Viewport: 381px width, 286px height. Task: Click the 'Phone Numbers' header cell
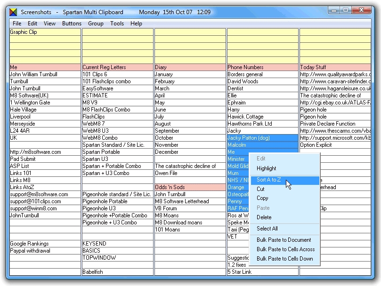262,67
